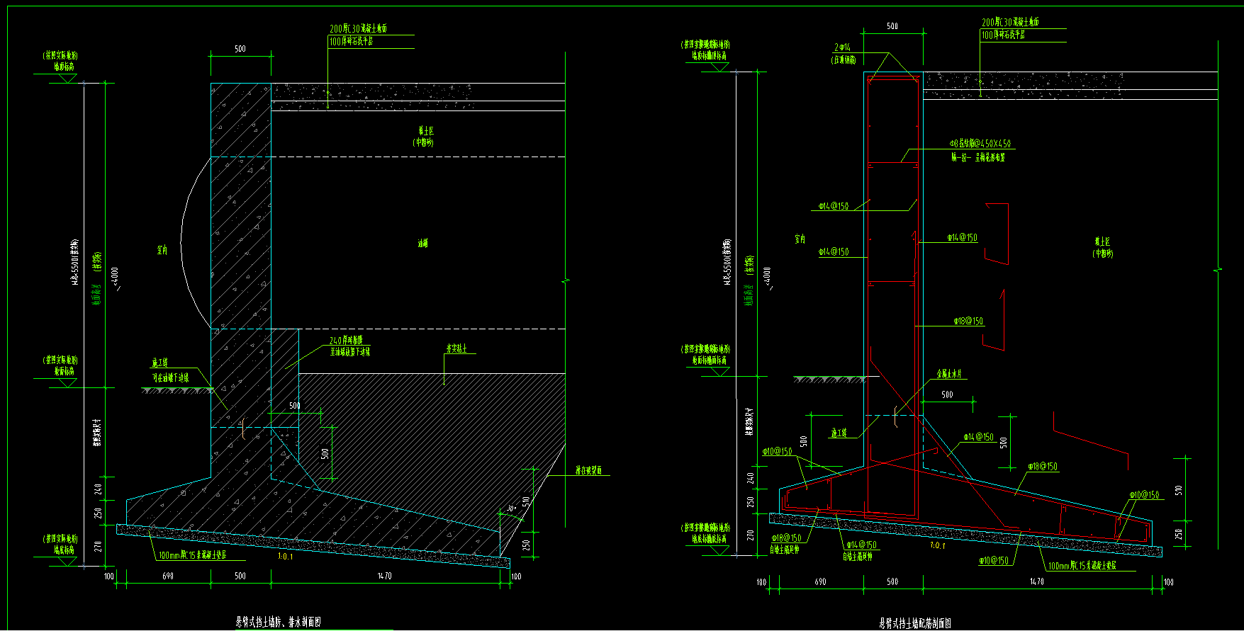Select 100厚碎石找平层 in the left drawing

351,42
